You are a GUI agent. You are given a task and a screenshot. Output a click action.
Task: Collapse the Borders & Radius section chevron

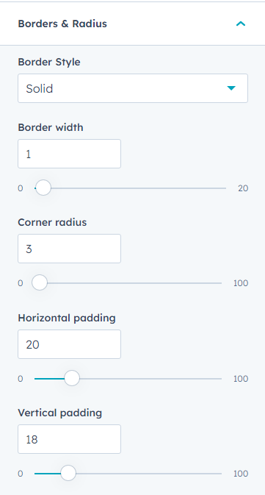[x=241, y=24]
